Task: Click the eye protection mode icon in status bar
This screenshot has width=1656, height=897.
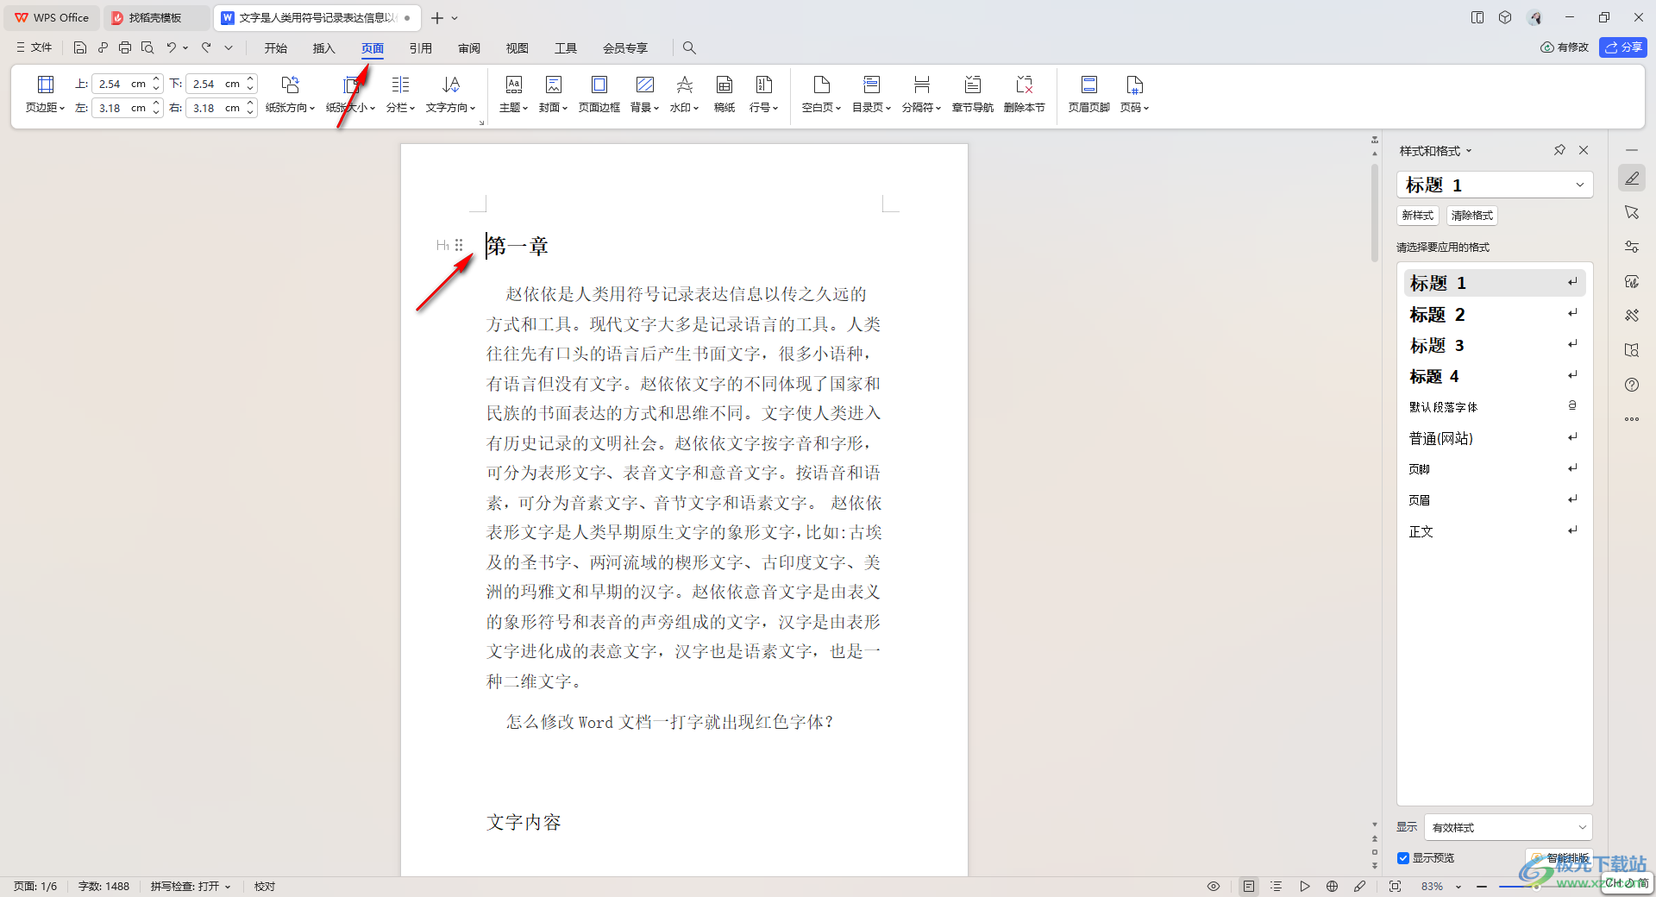Action: pos(1214,886)
